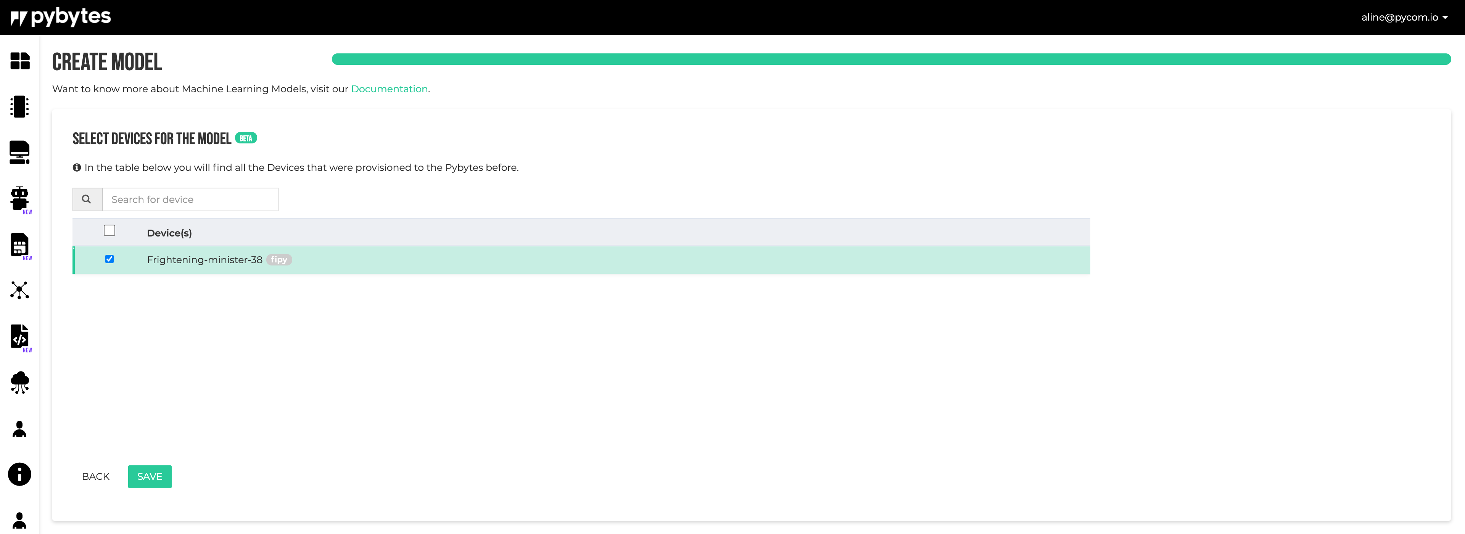Toggle the select-all devices header checkbox
This screenshot has height=534, width=1465.
(x=110, y=230)
